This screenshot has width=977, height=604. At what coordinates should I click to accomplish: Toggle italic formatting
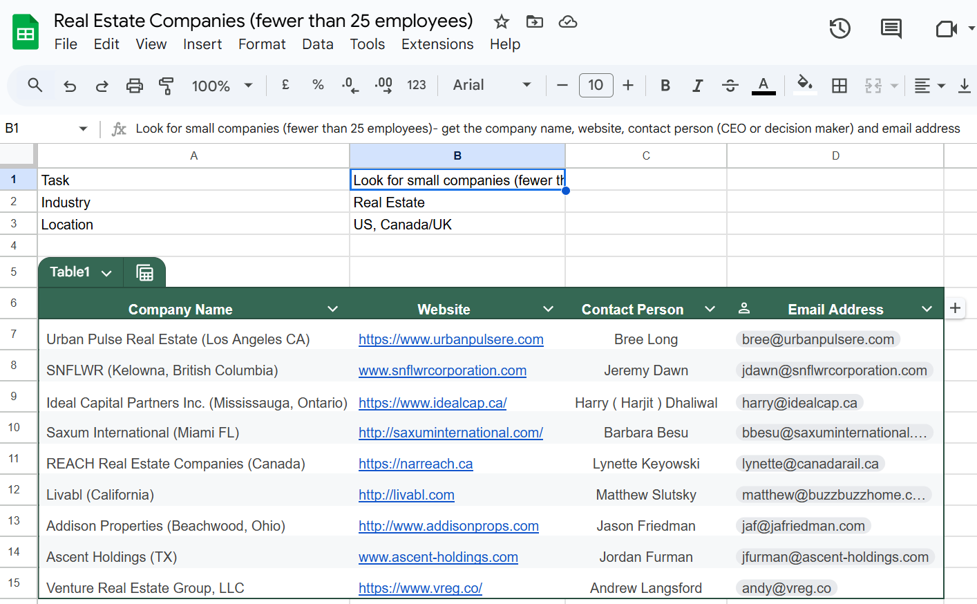pyautogui.click(x=698, y=85)
